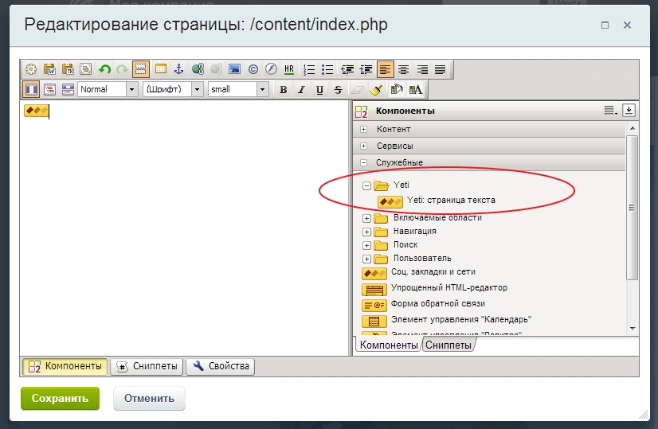
Task: Insert horizontal rule HR
Action: [x=289, y=69]
